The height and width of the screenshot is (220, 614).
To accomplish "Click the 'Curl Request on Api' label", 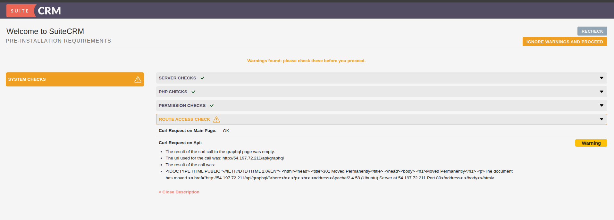I will pyautogui.click(x=180, y=143).
